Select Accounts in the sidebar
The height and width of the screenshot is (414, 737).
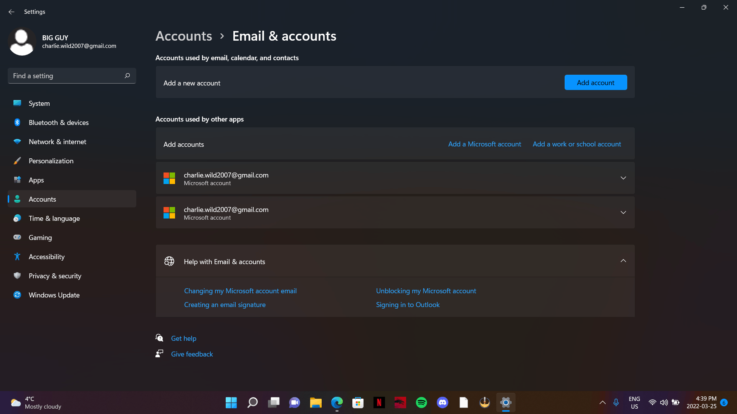coord(72,199)
